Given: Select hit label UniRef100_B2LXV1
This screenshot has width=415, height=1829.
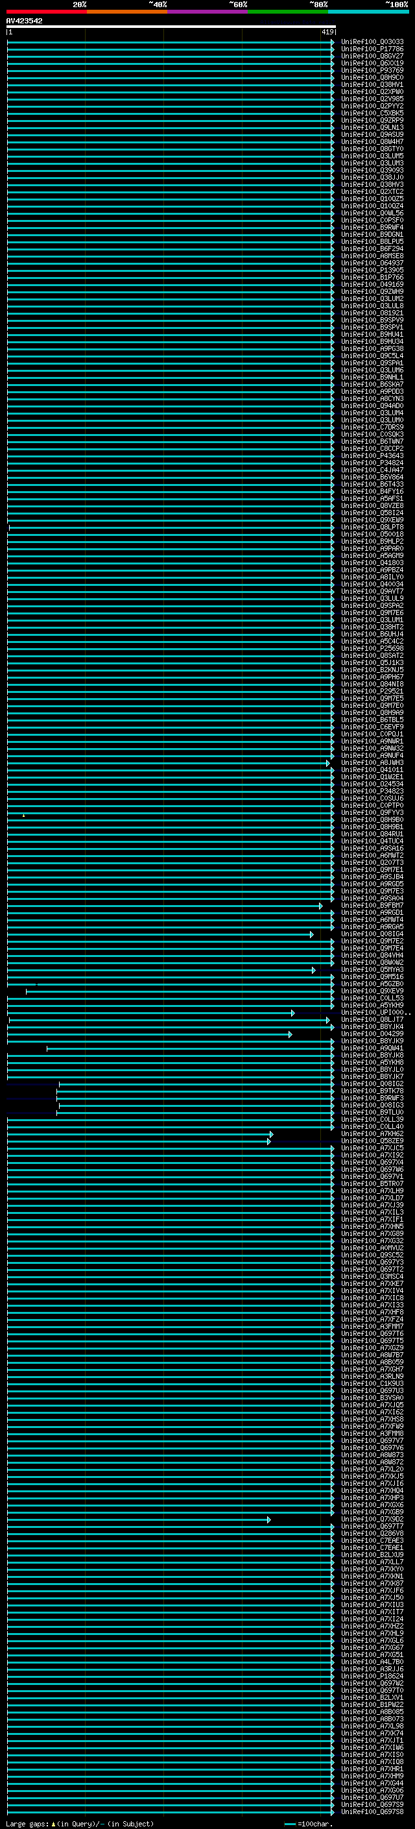Looking at the screenshot, I should click(x=372, y=1697).
